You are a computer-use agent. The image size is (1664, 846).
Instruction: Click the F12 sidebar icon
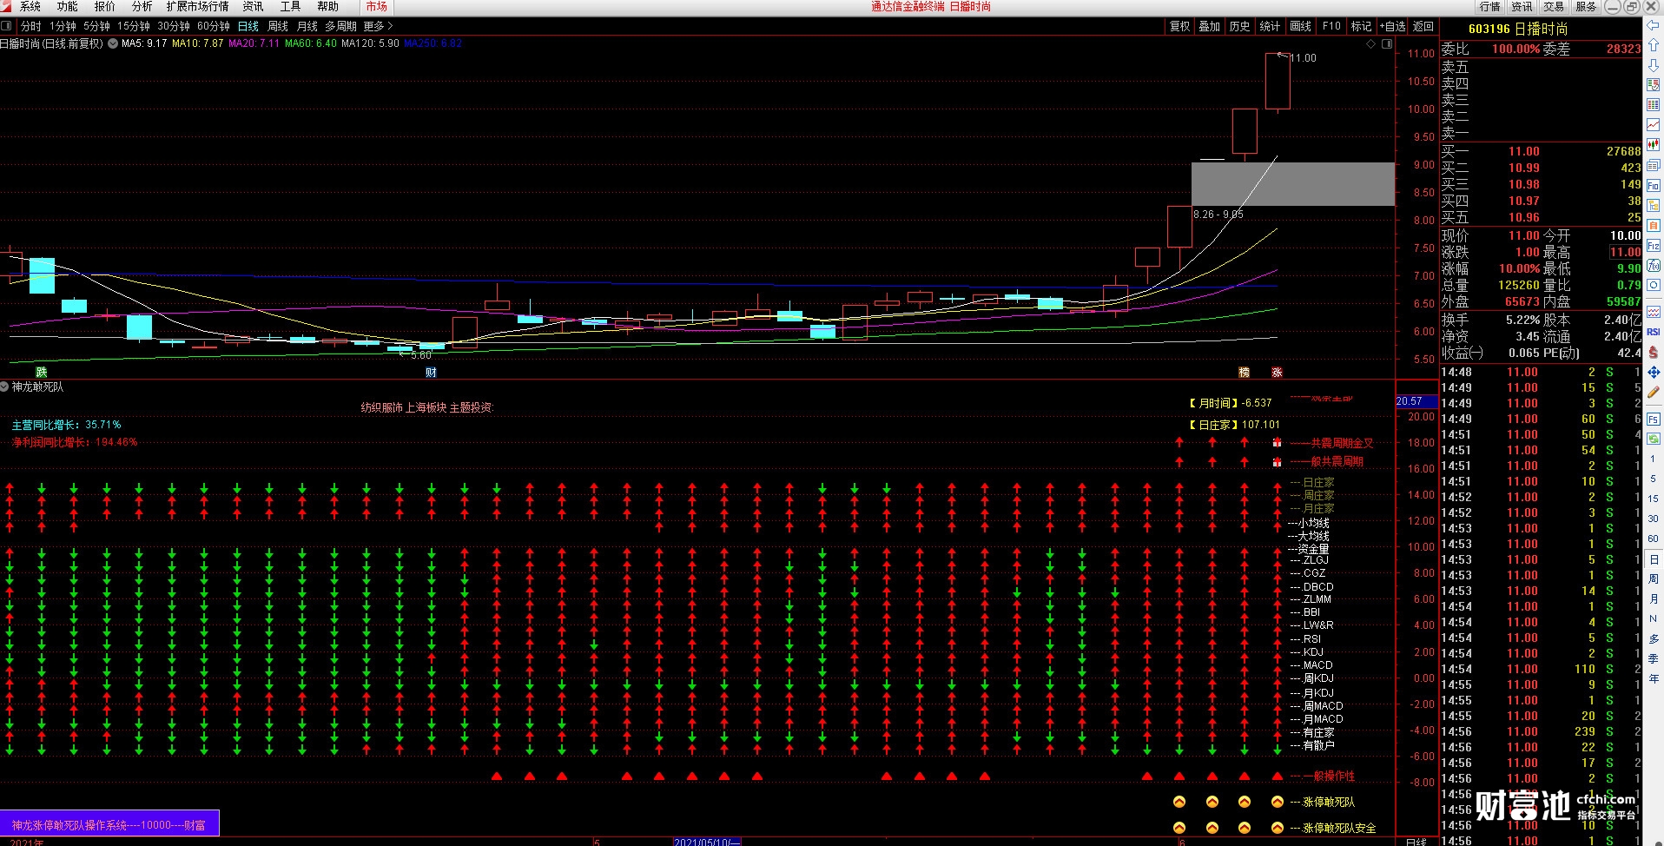[1654, 246]
